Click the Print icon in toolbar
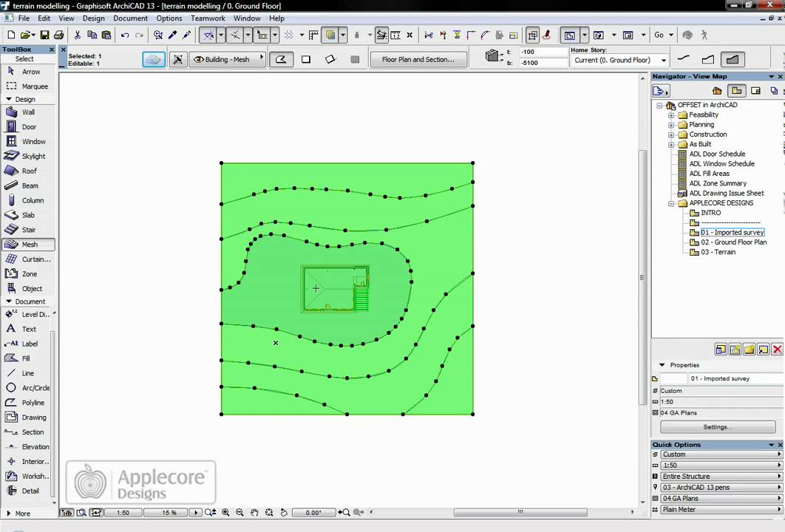 coord(58,35)
